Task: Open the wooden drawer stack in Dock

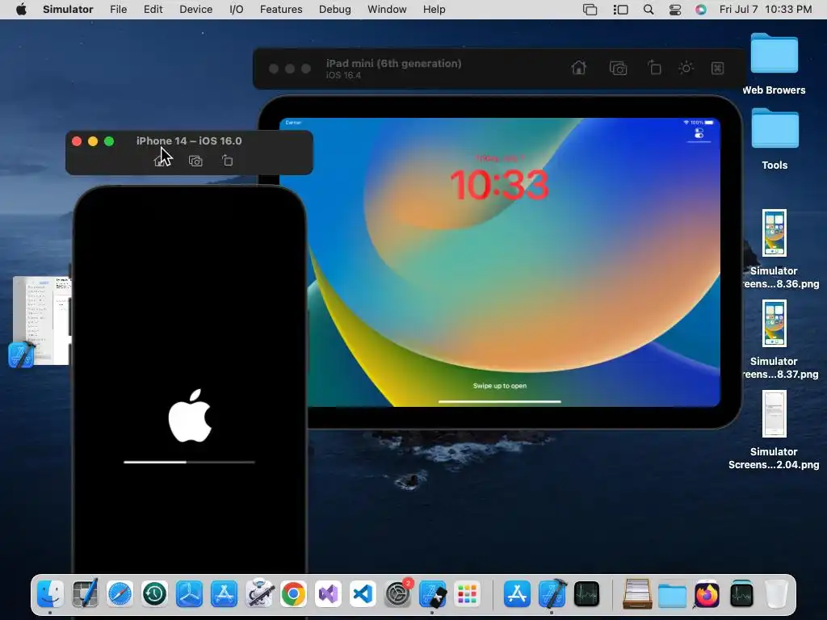Action: click(637, 594)
